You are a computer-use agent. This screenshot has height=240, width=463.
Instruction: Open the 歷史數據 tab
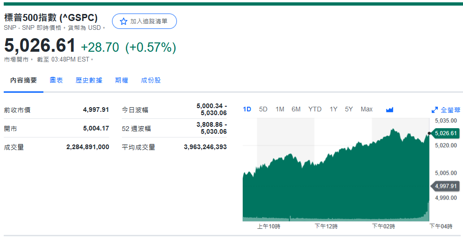[89, 80]
